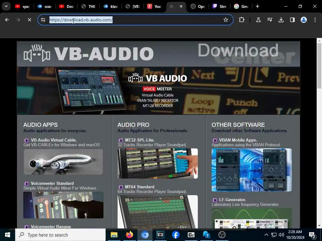This screenshot has width=322, height=241.
Task: Switch to the 'scan' tab
Action: pyautogui.click(x=45, y=6)
